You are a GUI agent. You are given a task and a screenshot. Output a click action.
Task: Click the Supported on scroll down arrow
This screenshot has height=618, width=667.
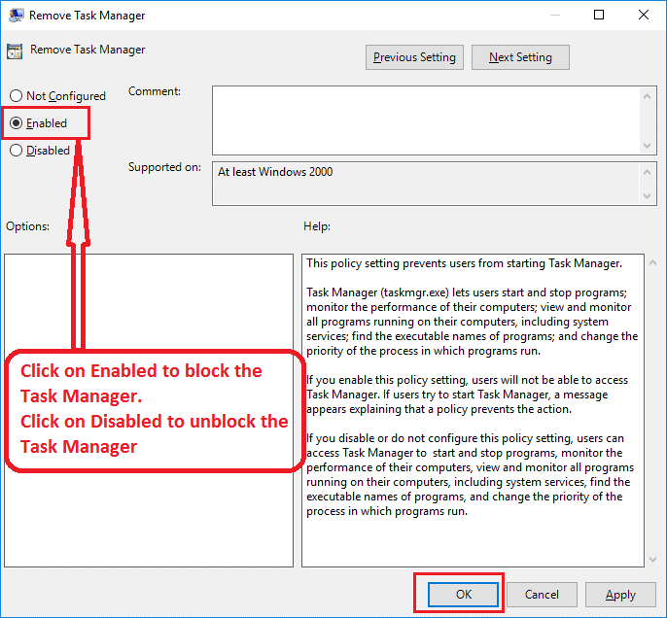pyautogui.click(x=647, y=196)
